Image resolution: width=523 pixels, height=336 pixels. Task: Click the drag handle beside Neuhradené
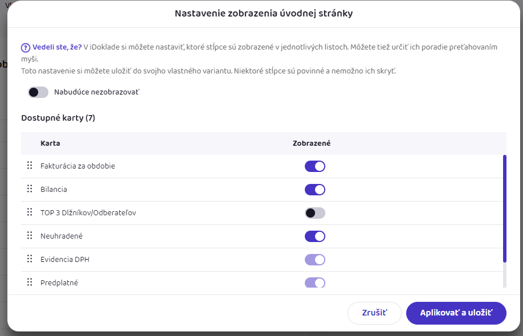pos(30,236)
